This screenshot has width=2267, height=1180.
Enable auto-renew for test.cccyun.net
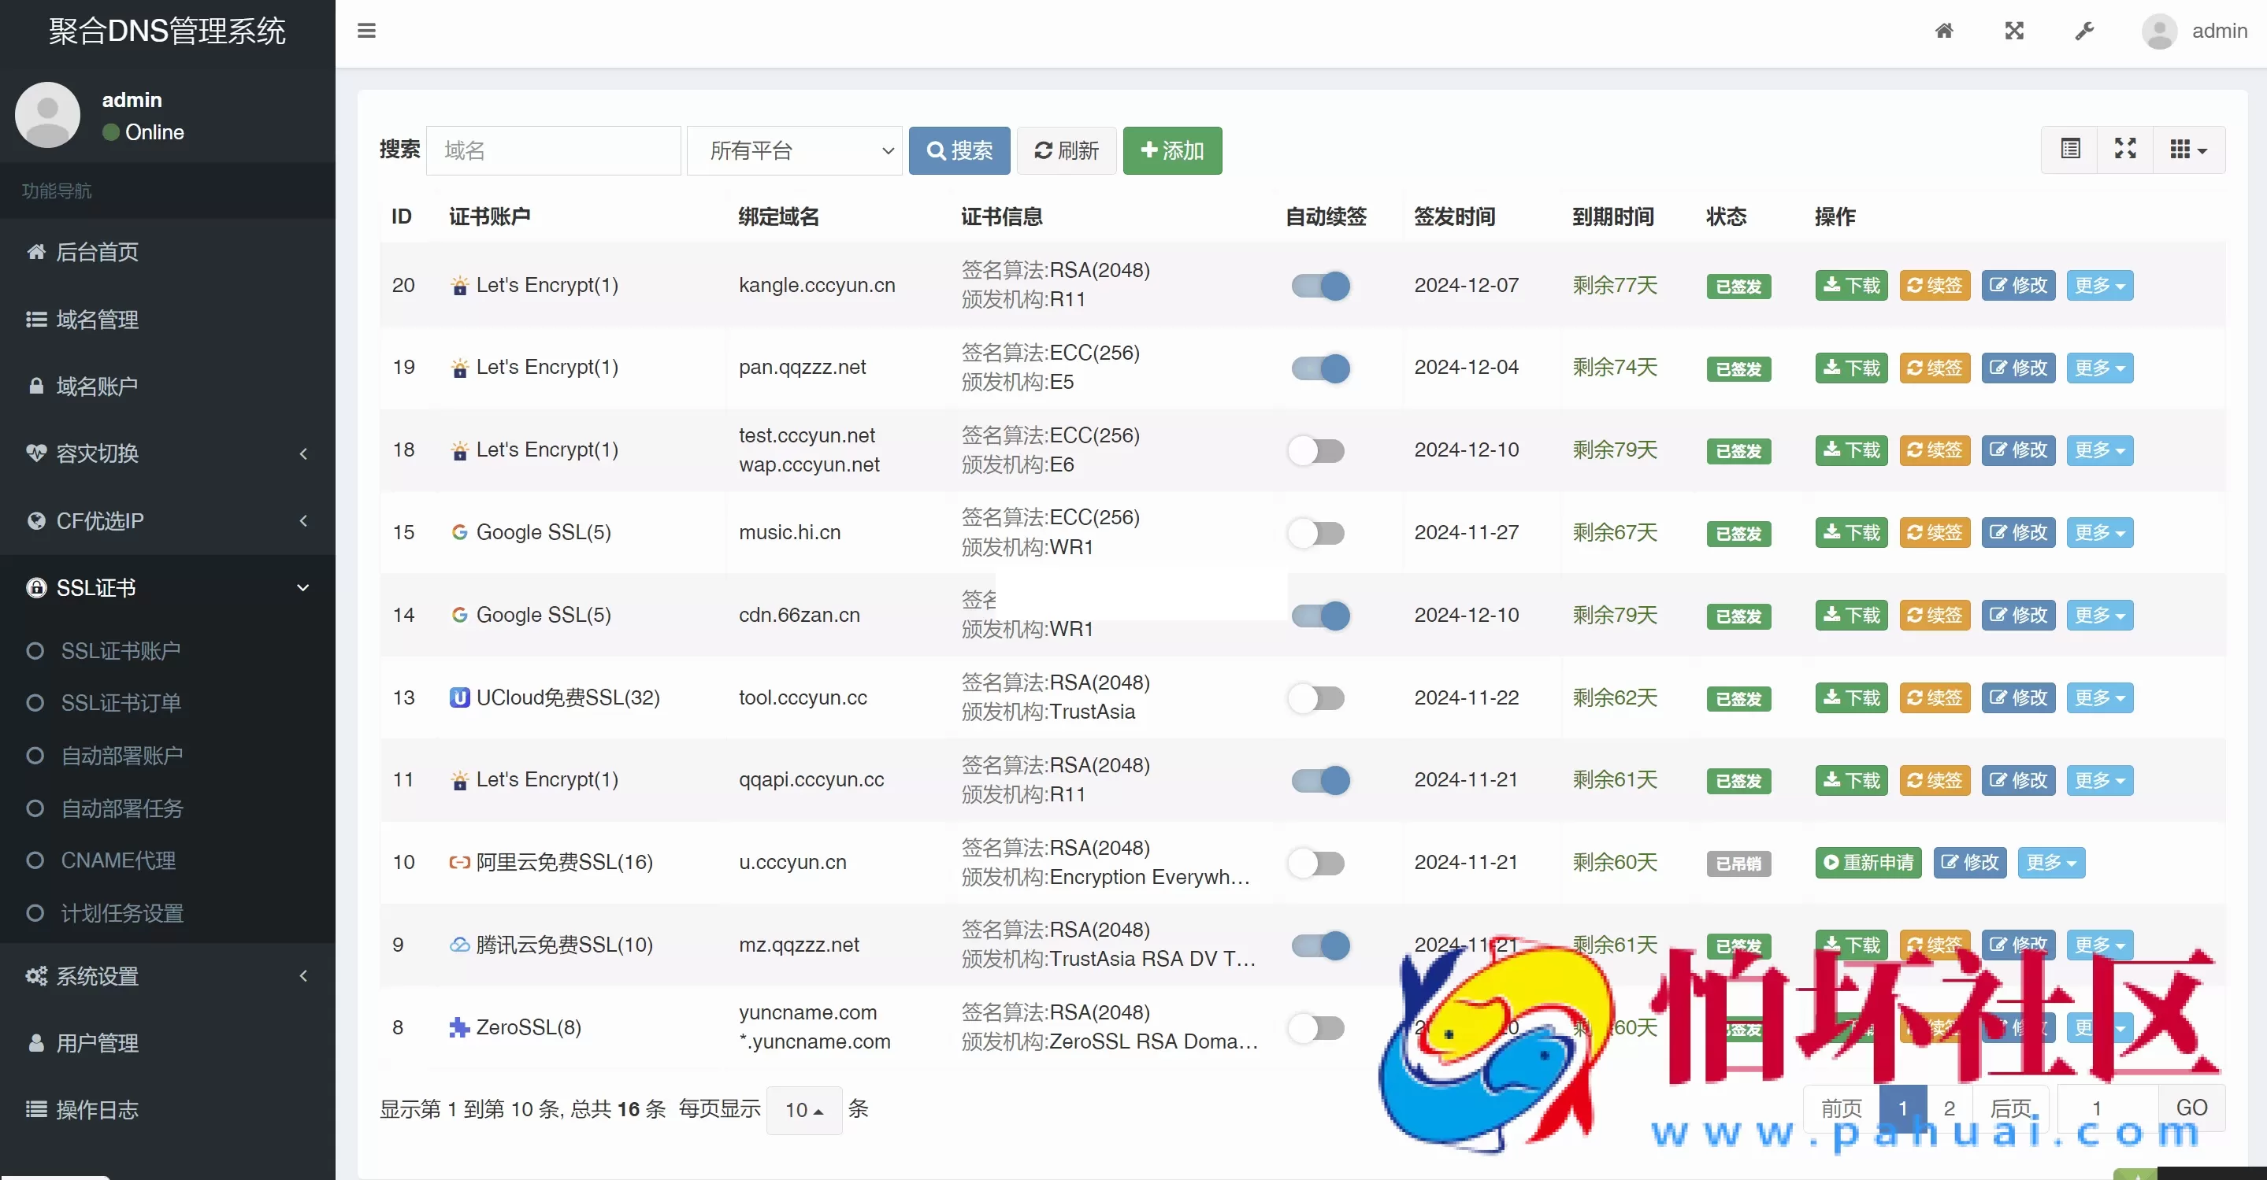pos(1318,450)
